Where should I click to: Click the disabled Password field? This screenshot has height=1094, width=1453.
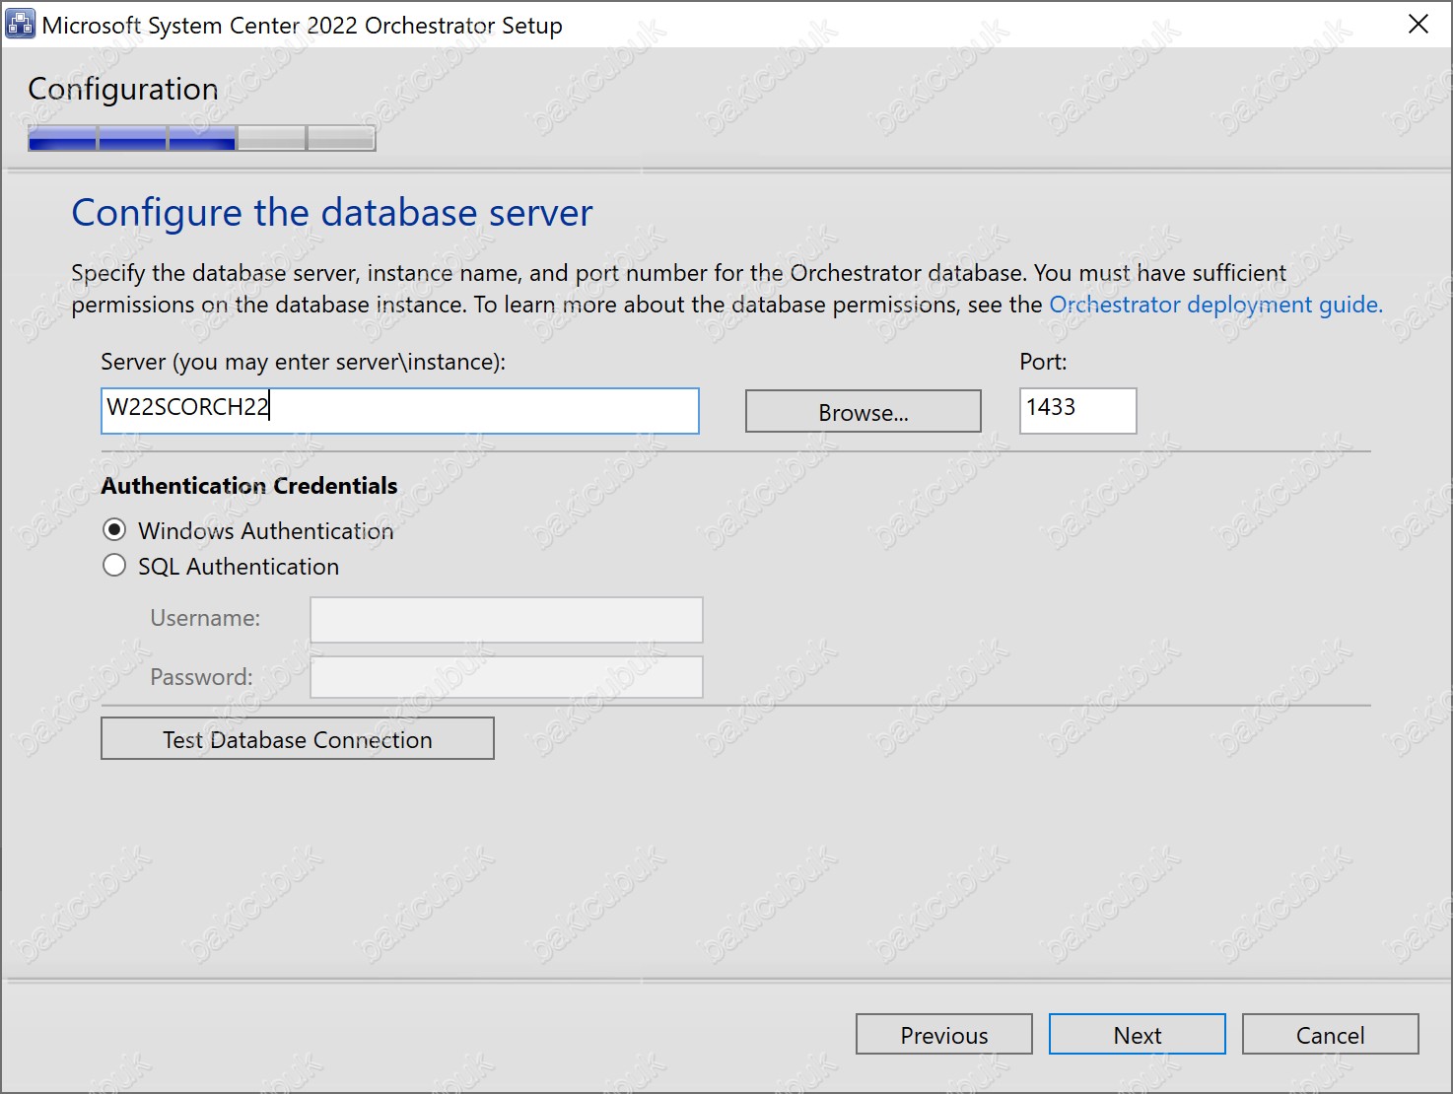coord(507,677)
